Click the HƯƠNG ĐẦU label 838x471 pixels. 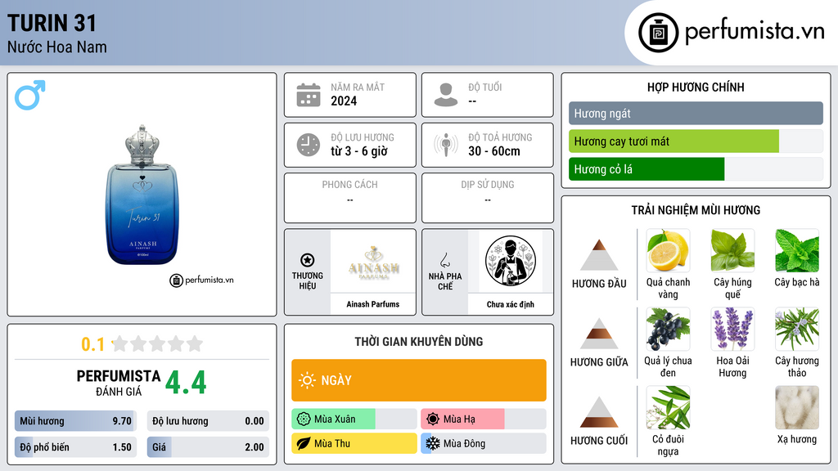[599, 284]
